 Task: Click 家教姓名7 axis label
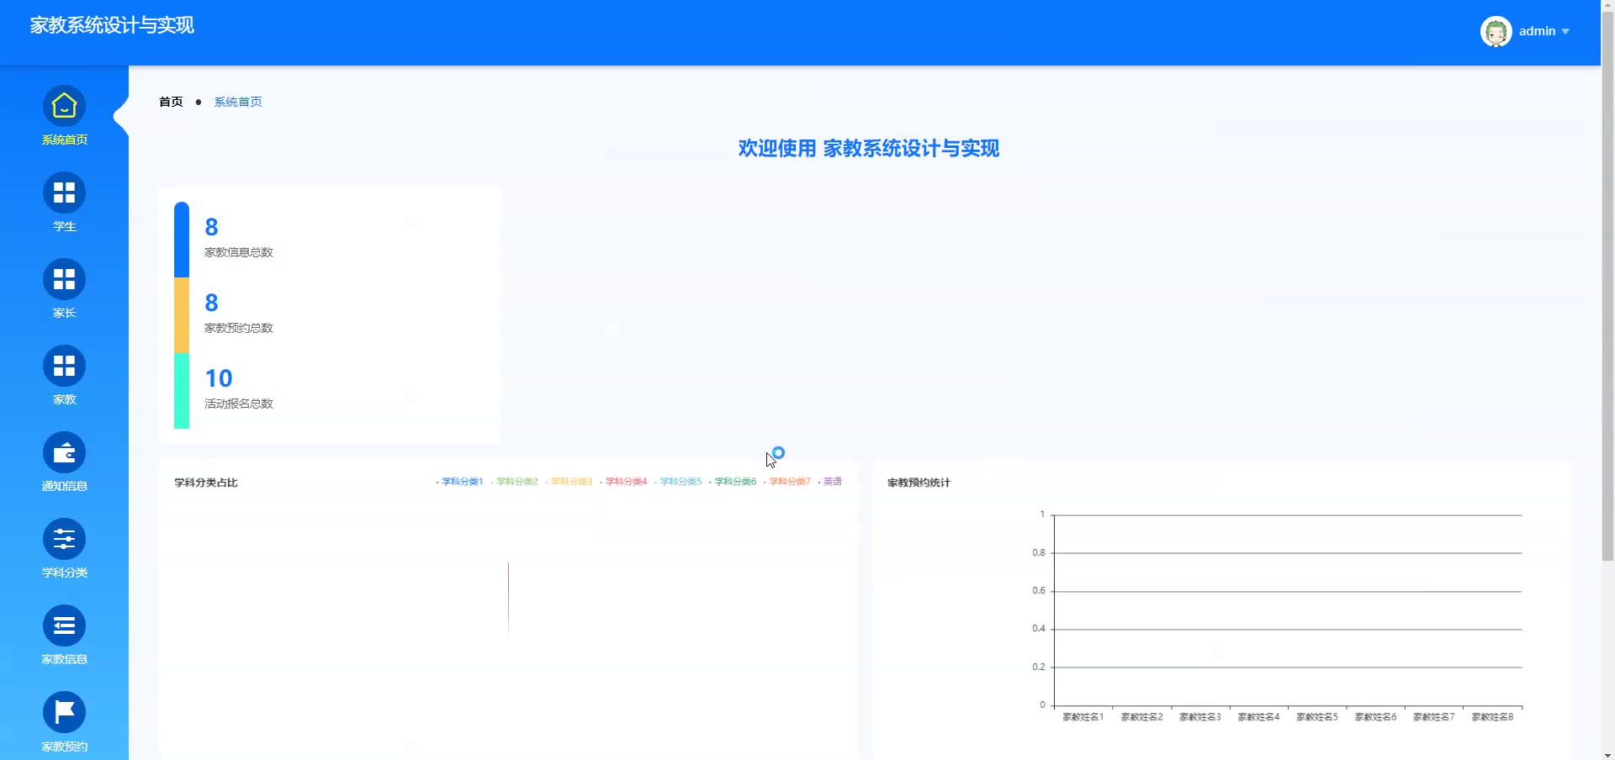(x=1434, y=717)
